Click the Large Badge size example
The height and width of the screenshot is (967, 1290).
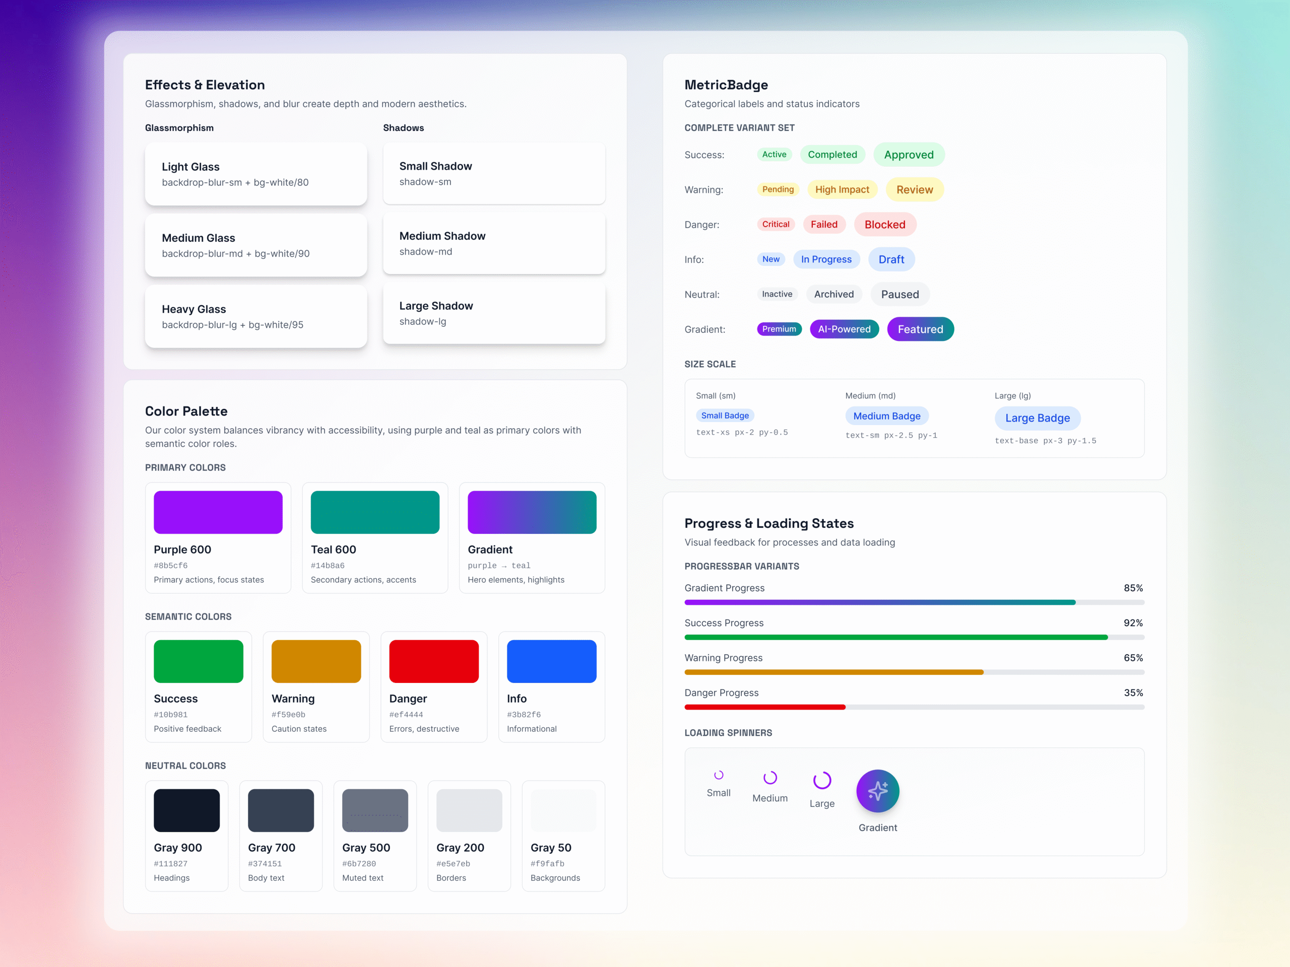pyautogui.click(x=1037, y=418)
